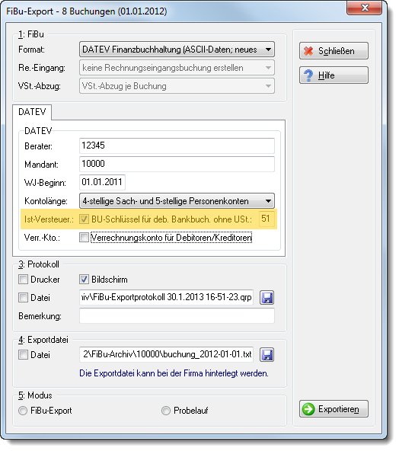399x451 pixels.
Task: Tick Verrechnungskonto für Debitoren/Kreditoren checkbox
Action: click(x=84, y=238)
